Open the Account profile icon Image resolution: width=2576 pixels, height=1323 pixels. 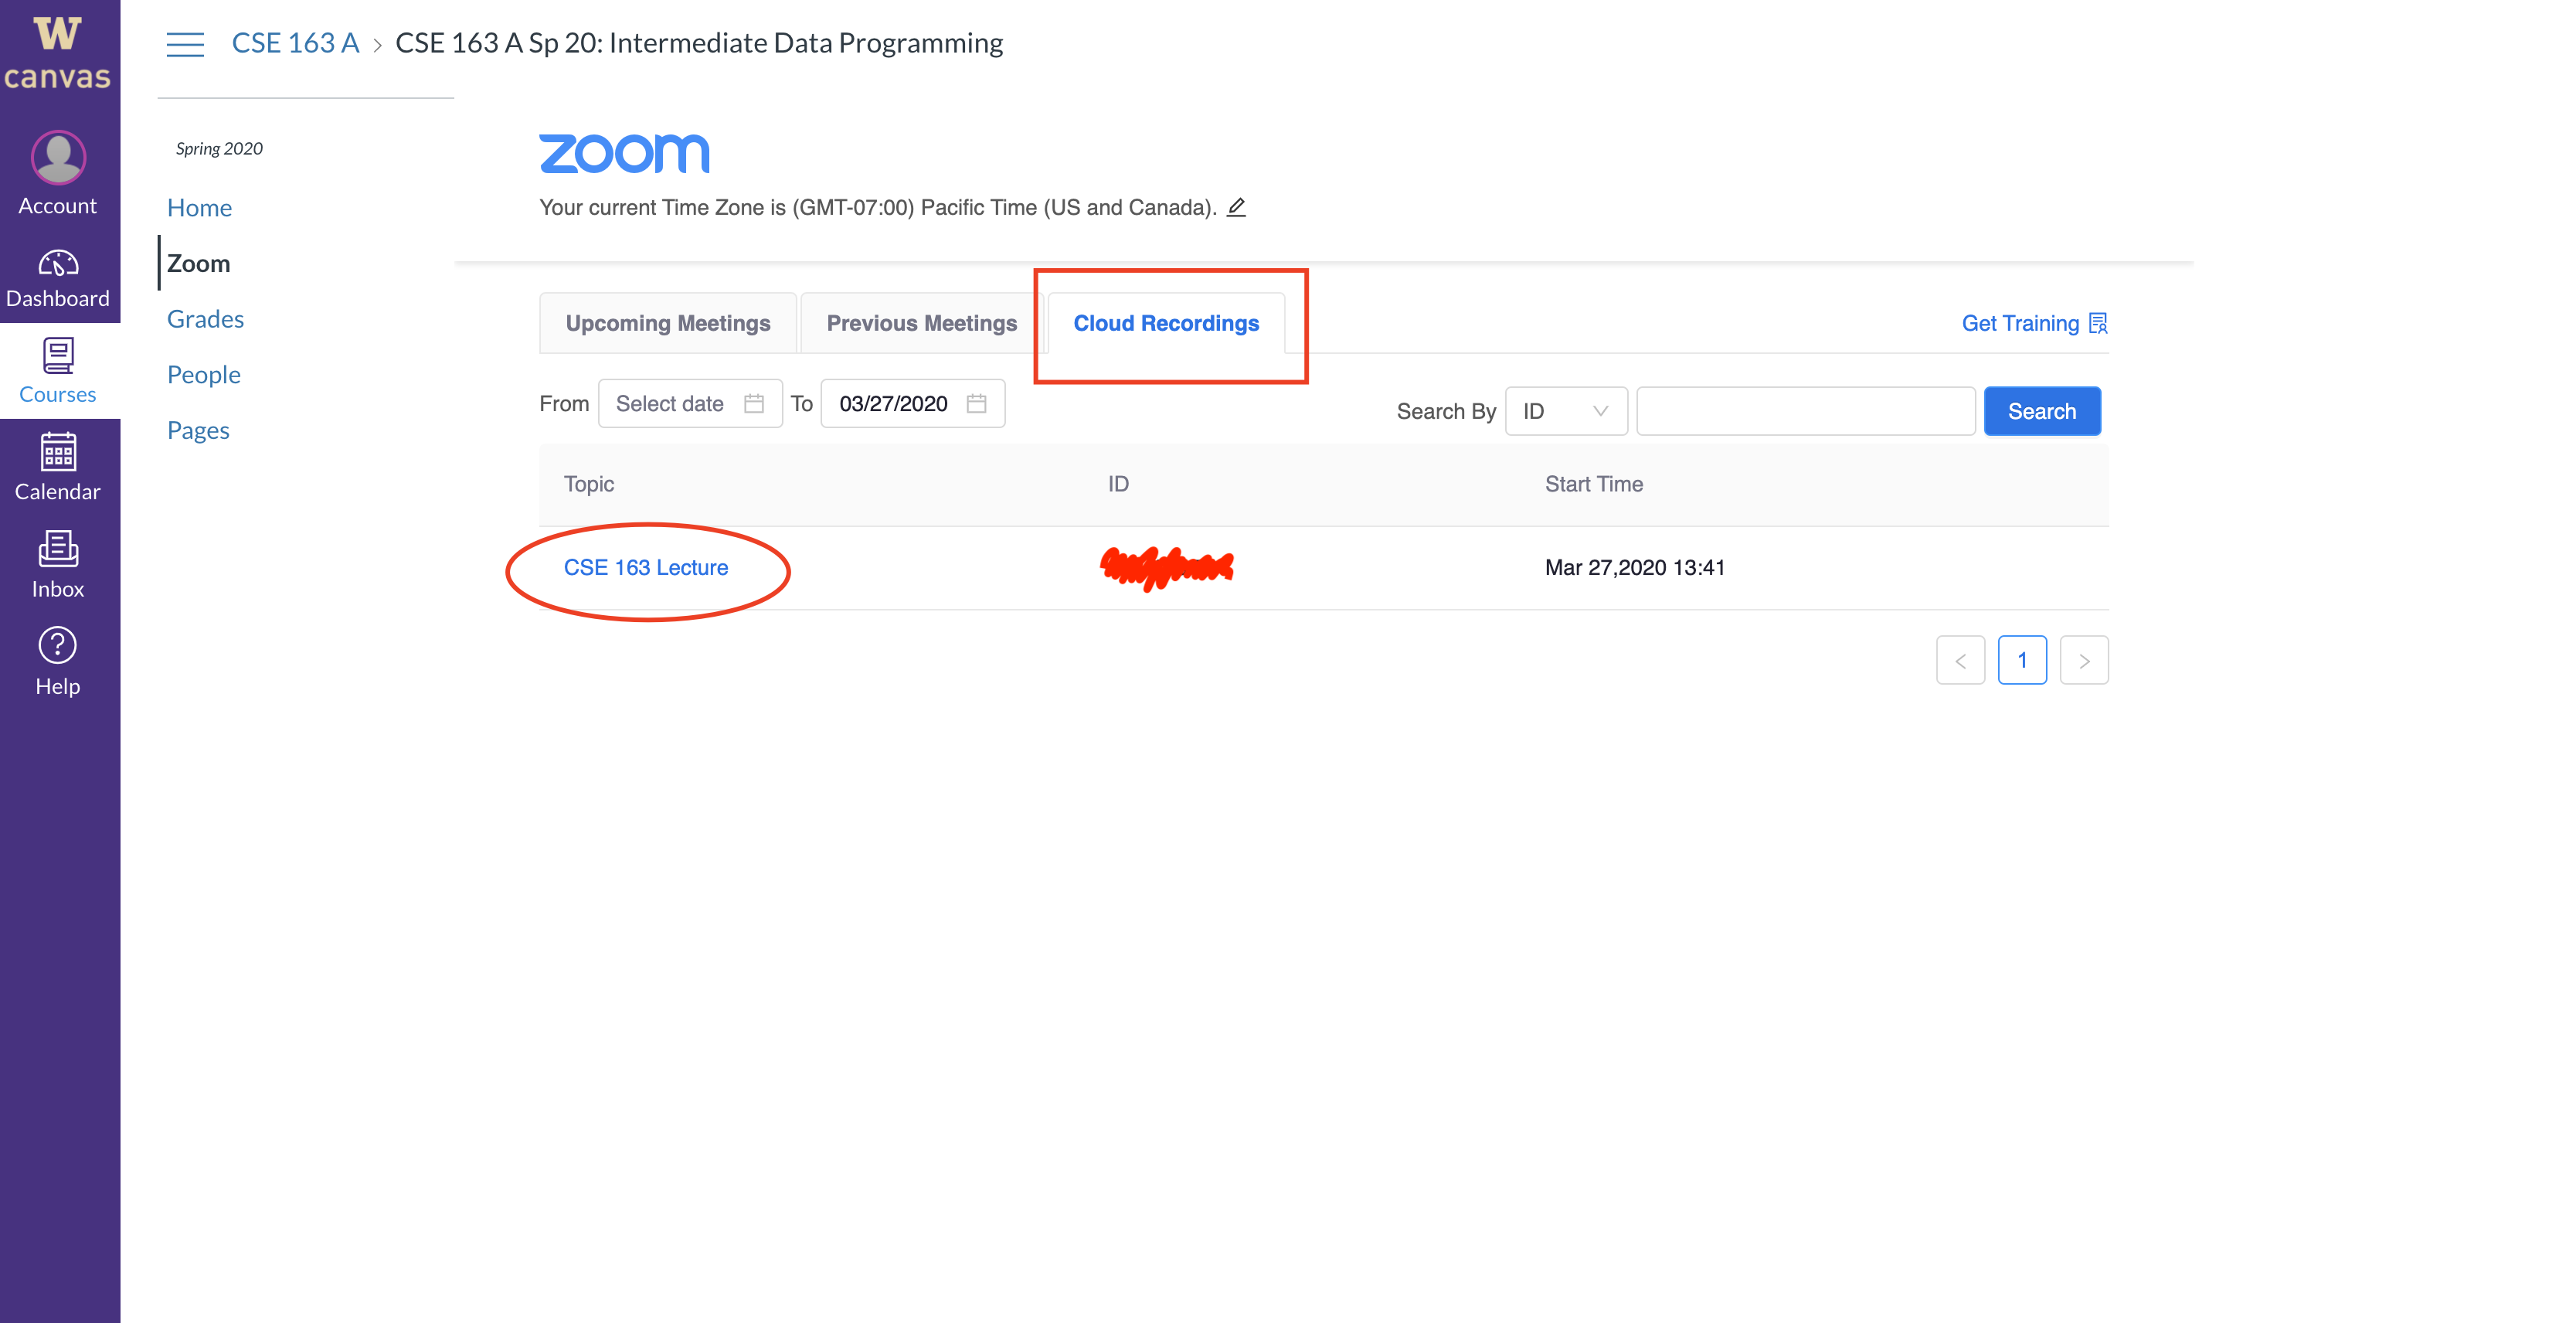point(58,157)
